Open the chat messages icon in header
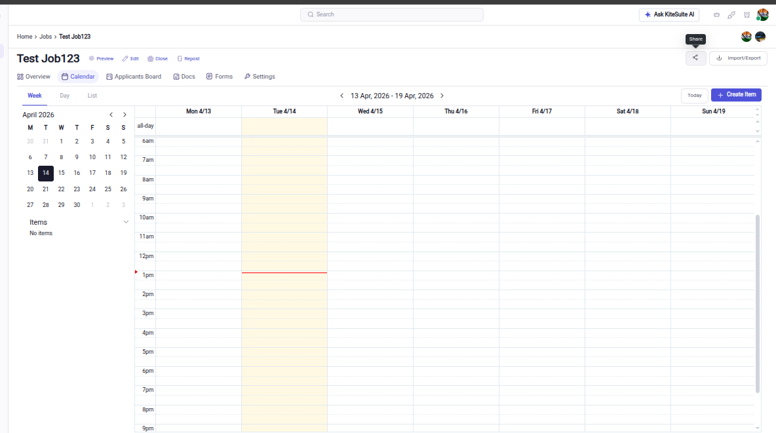The width and height of the screenshot is (776, 433). click(x=716, y=15)
